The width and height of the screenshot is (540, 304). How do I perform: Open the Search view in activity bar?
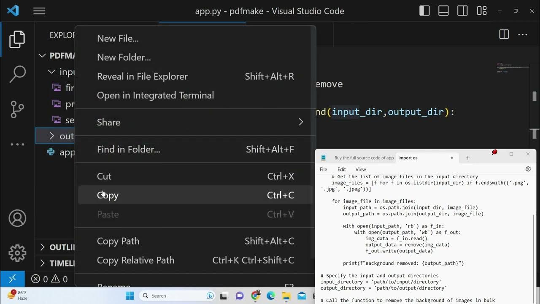pyautogui.click(x=17, y=74)
